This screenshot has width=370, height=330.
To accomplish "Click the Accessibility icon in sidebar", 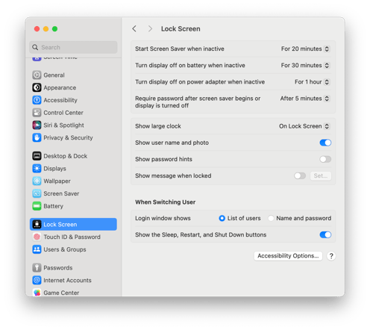I will (37, 100).
